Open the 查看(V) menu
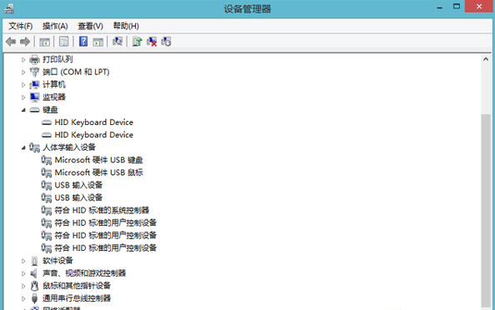 [x=91, y=26]
